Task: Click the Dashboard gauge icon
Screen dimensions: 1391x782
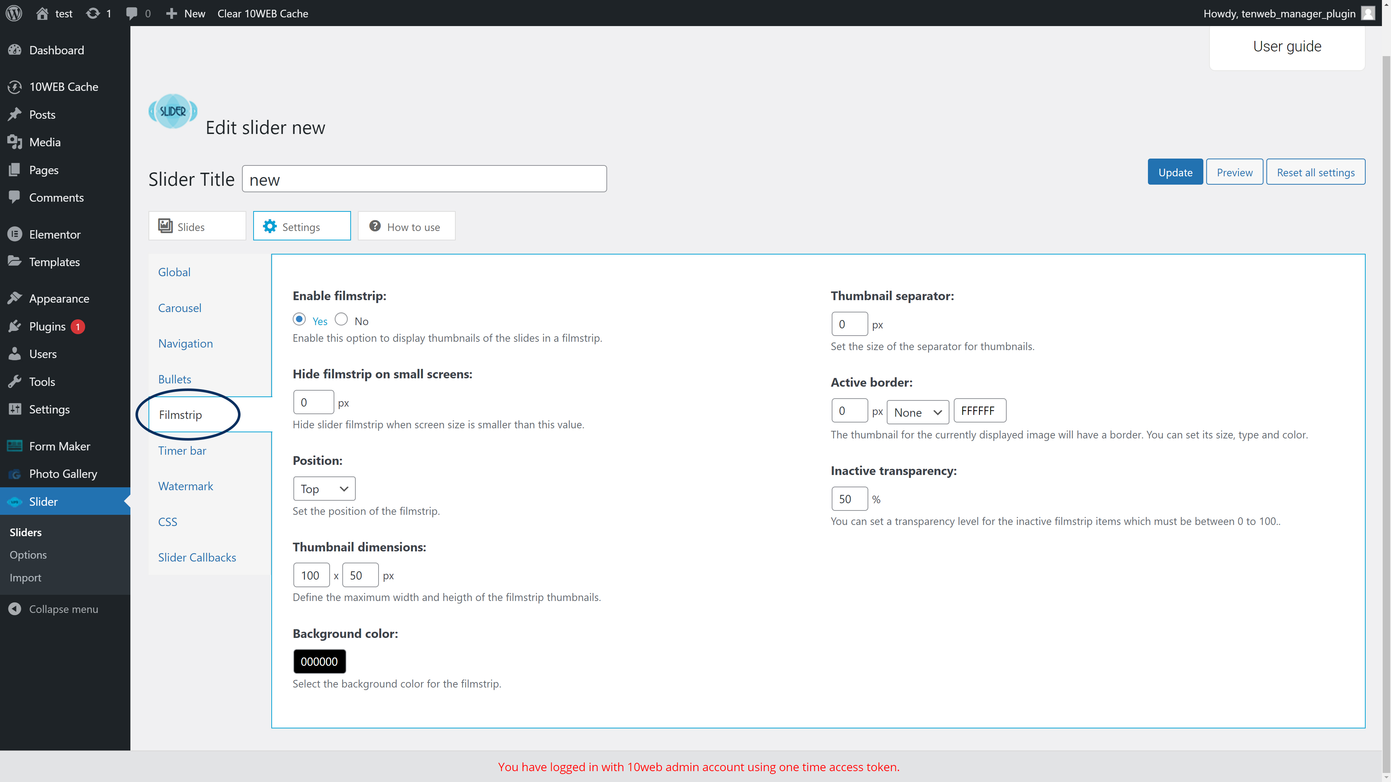Action: pyautogui.click(x=14, y=50)
